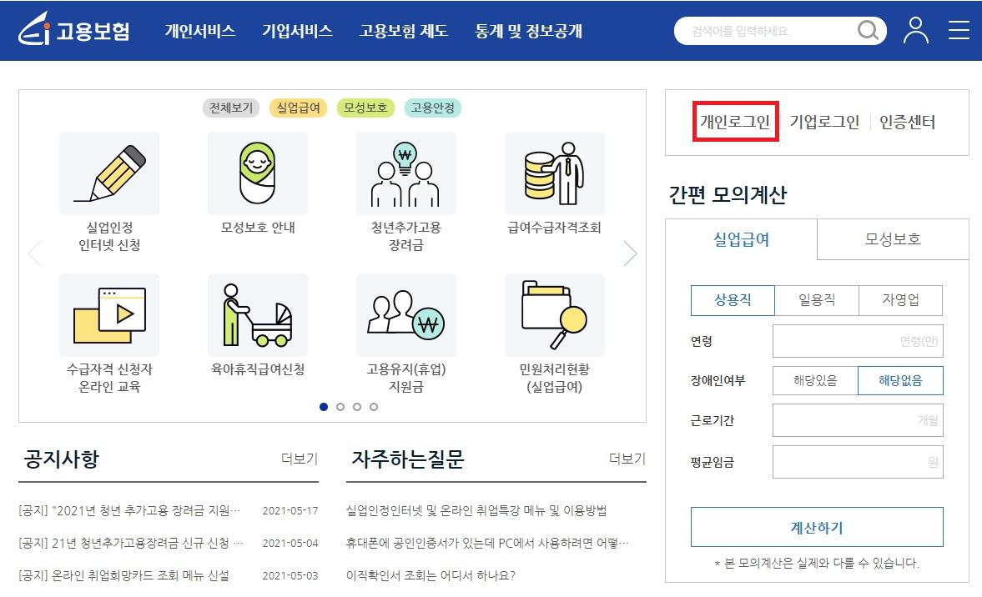The height and width of the screenshot is (597, 982).
Task: Select first carousel page dot
Action: click(324, 407)
